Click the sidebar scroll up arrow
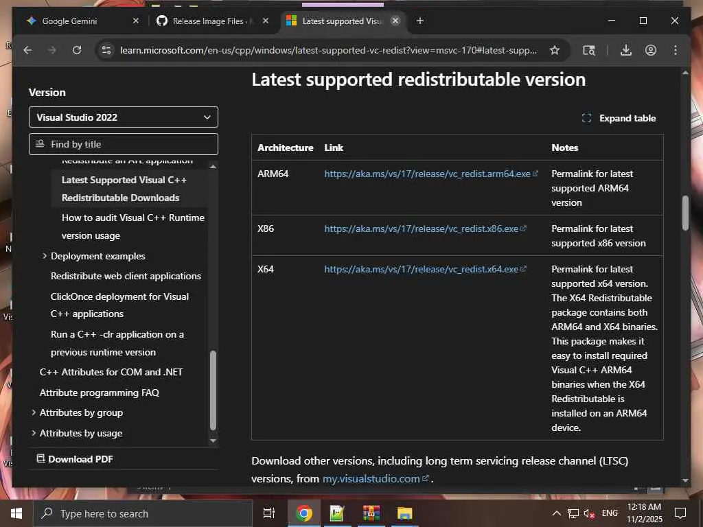The width and height of the screenshot is (703, 527). 214,166
